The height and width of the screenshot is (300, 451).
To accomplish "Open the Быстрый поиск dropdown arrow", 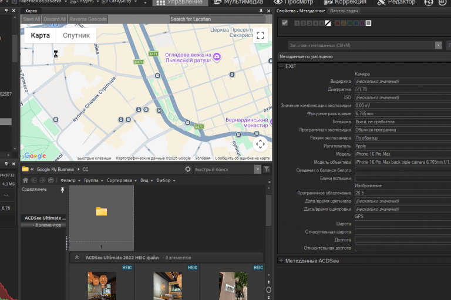I will [258, 169].
